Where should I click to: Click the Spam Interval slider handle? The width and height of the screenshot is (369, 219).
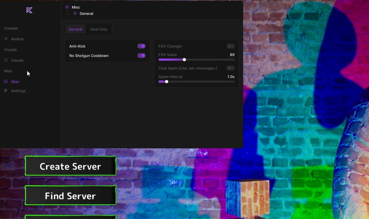point(167,82)
